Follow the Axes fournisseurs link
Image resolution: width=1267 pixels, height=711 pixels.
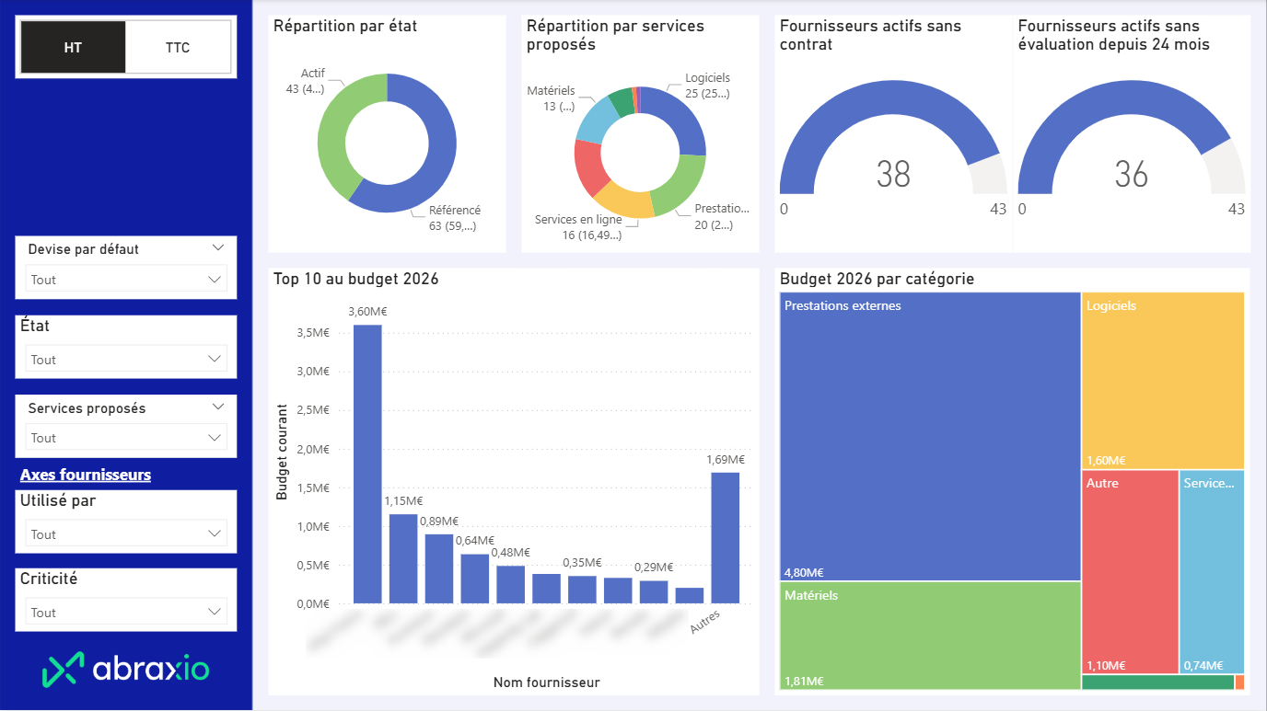tap(86, 475)
